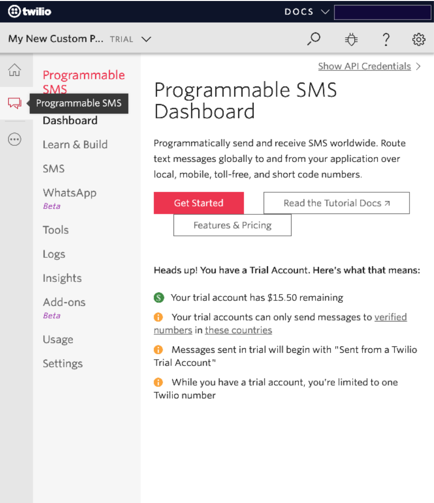This screenshot has width=434, height=503.
Task: Open Read the Tutorial Docs
Action: [337, 203]
